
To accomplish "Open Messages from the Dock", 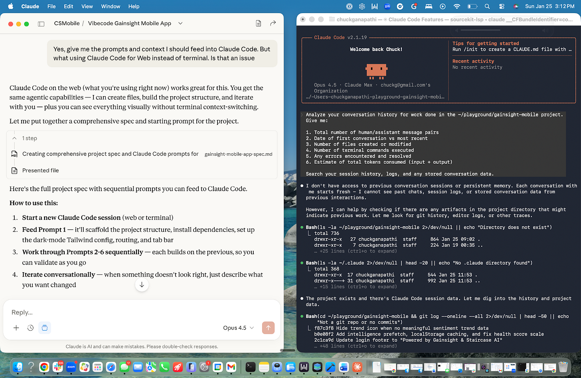I will click(125, 367).
